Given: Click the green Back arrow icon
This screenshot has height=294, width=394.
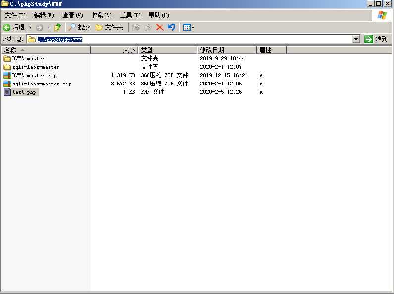Looking at the screenshot, I should point(6,27).
